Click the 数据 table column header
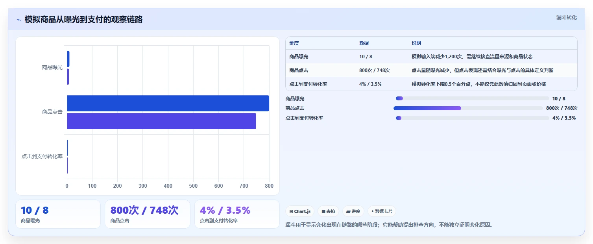The image size is (593, 244). coord(364,43)
